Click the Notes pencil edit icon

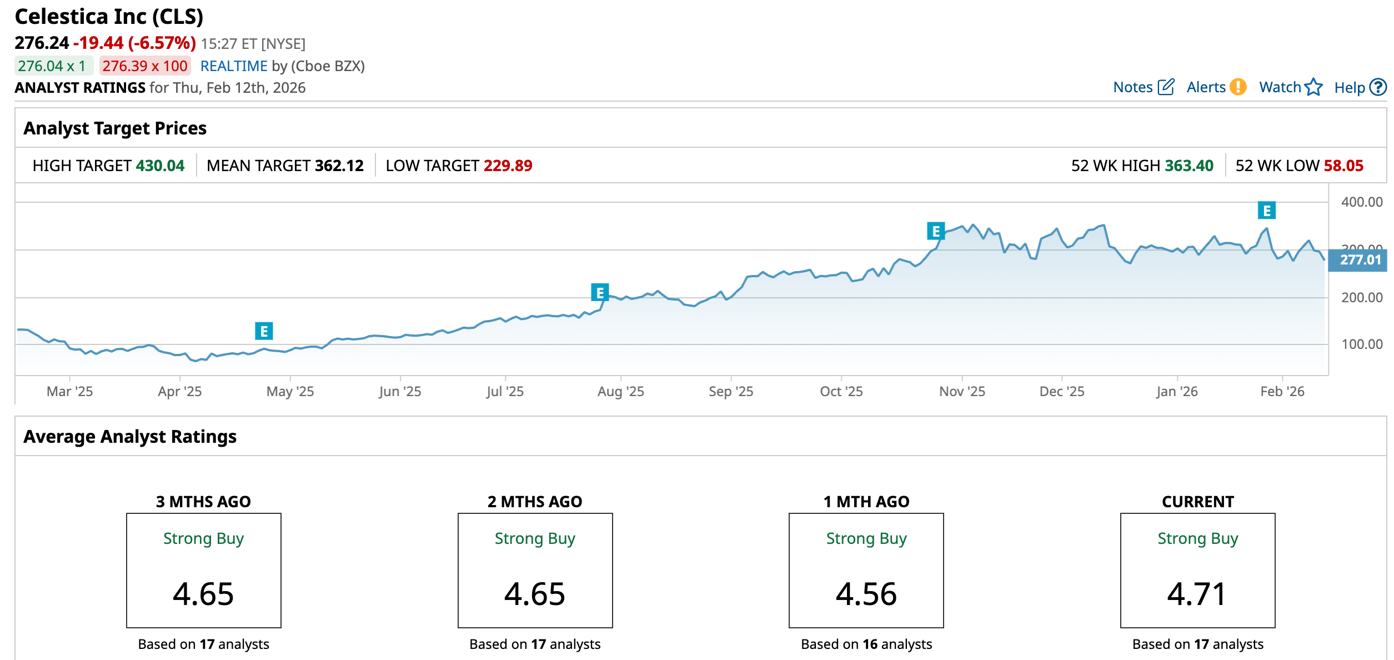point(1166,87)
